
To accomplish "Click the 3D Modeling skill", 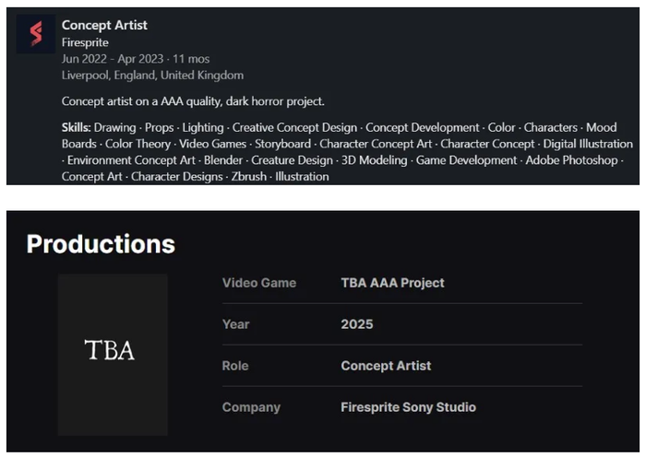I will coord(374,160).
